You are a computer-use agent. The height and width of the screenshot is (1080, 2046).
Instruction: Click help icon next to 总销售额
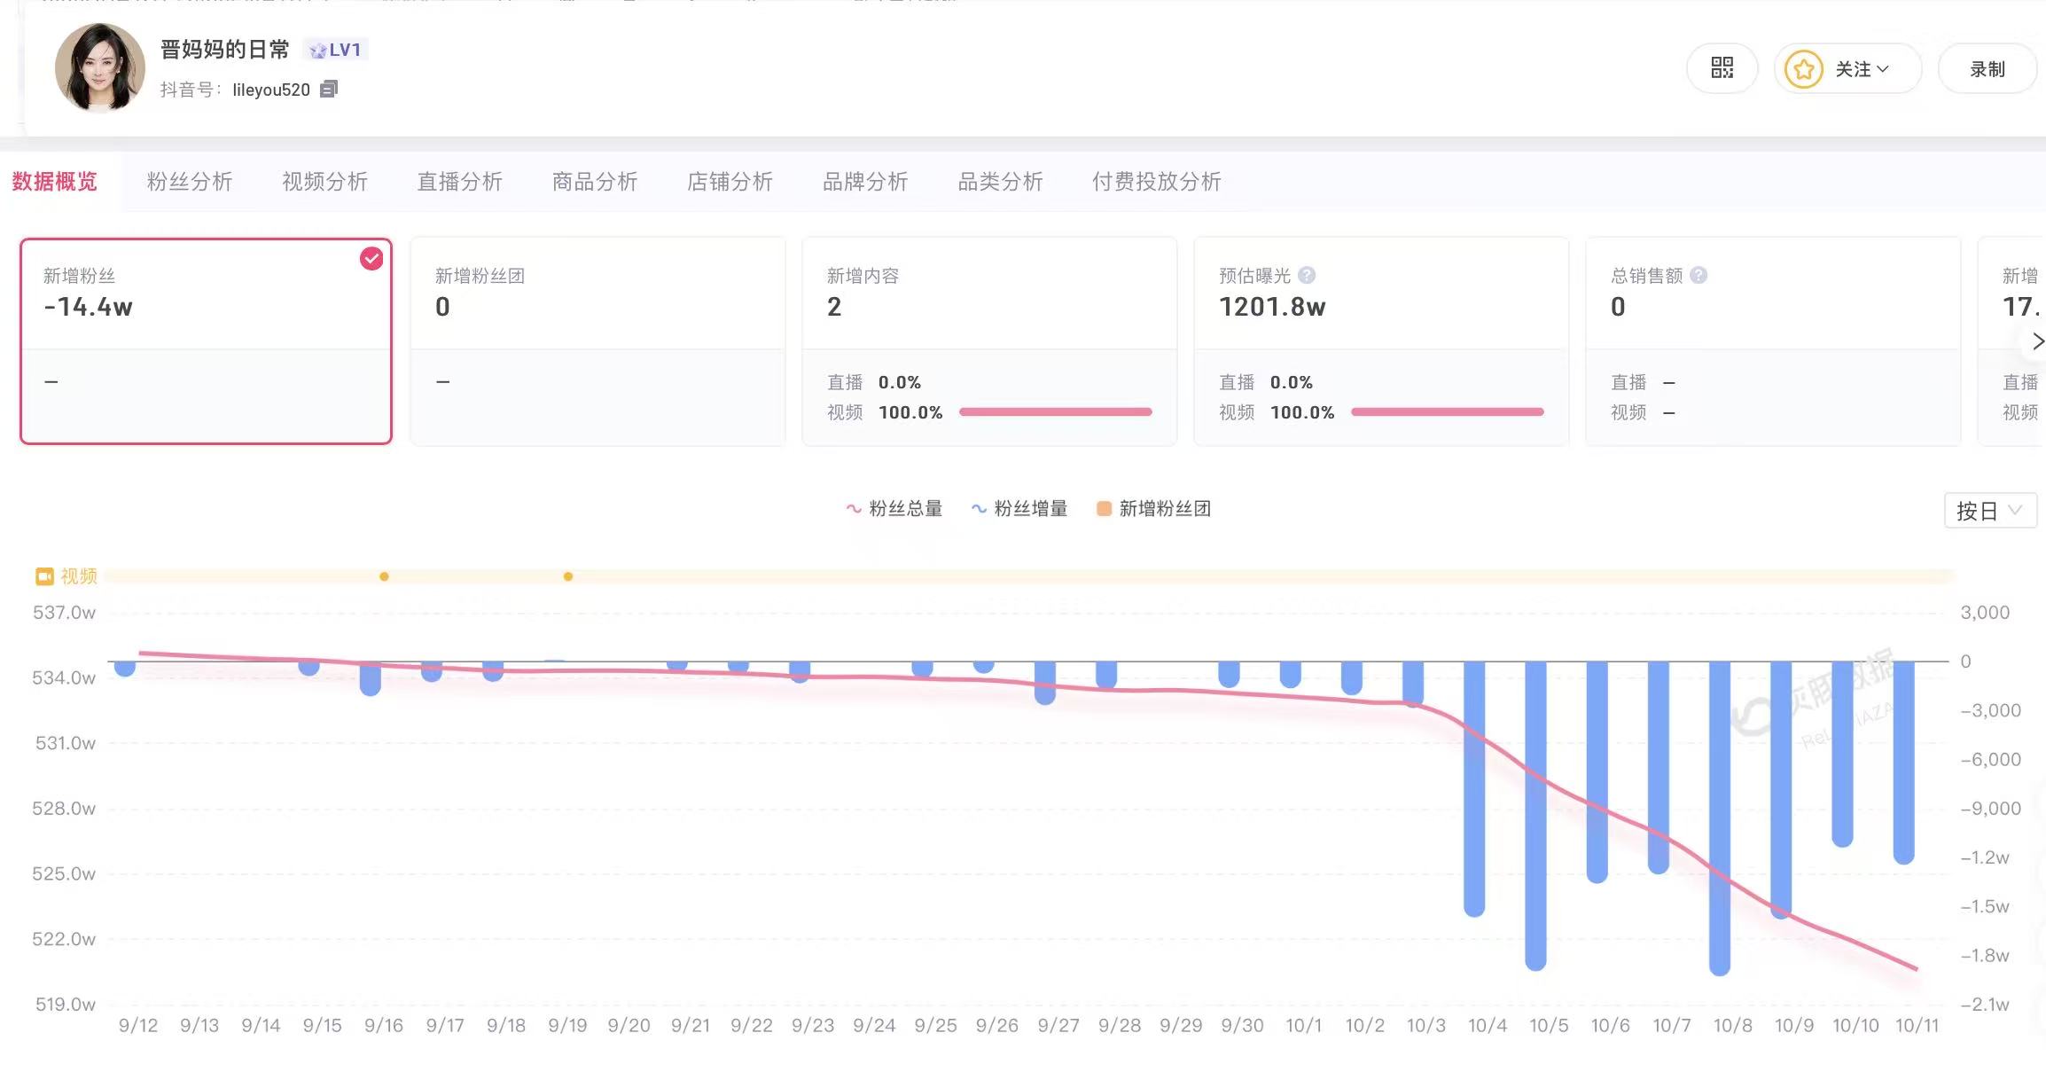(1698, 275)
